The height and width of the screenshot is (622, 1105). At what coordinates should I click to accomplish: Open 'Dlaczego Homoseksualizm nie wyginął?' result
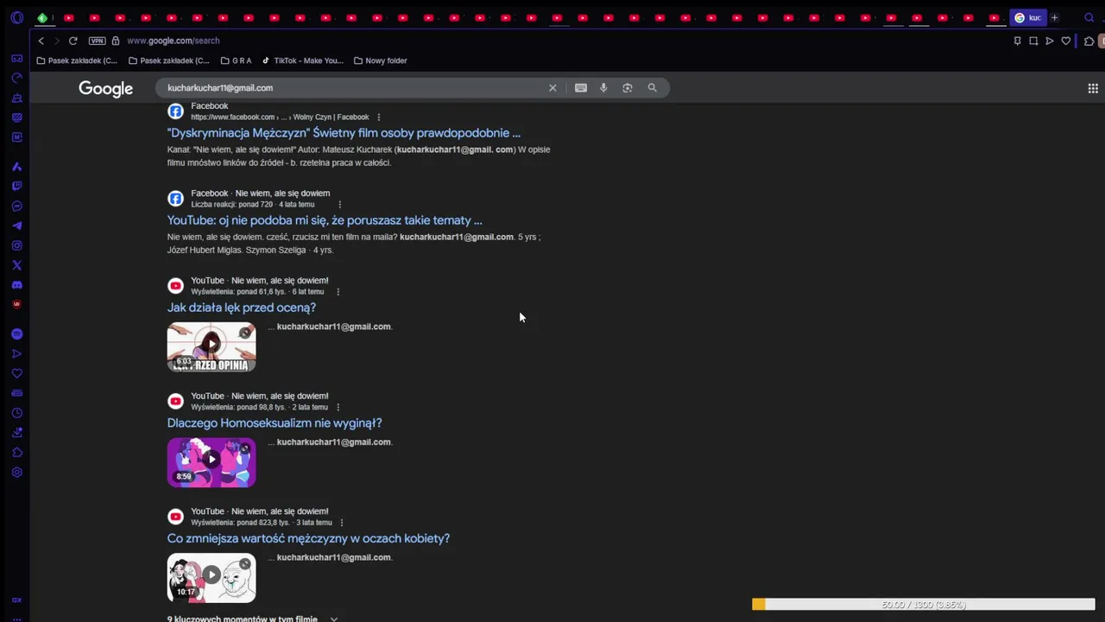(275, 423)
